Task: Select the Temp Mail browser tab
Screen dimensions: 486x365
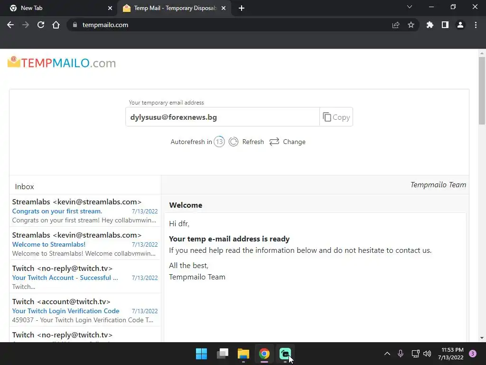Action: (x=174, y=8)
